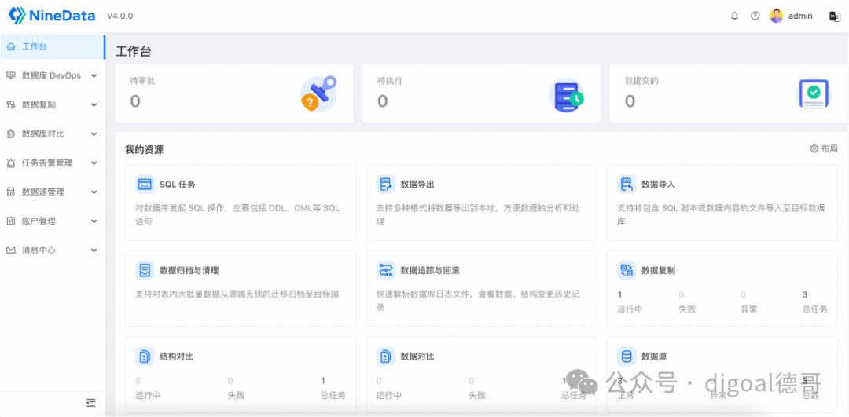Click the 待执行 server clock illustration
The width and height of the screenshot is (849, 417).
click(x=567, y=95)
